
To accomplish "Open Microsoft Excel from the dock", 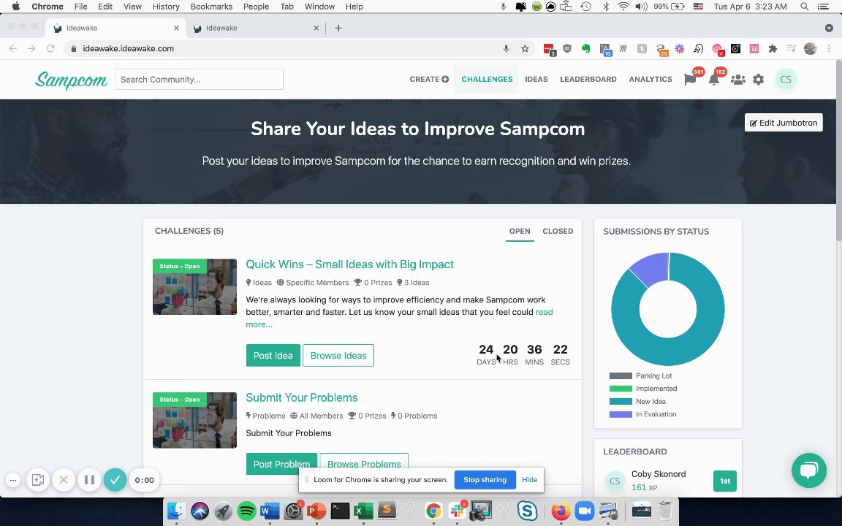I will (363, 511).
